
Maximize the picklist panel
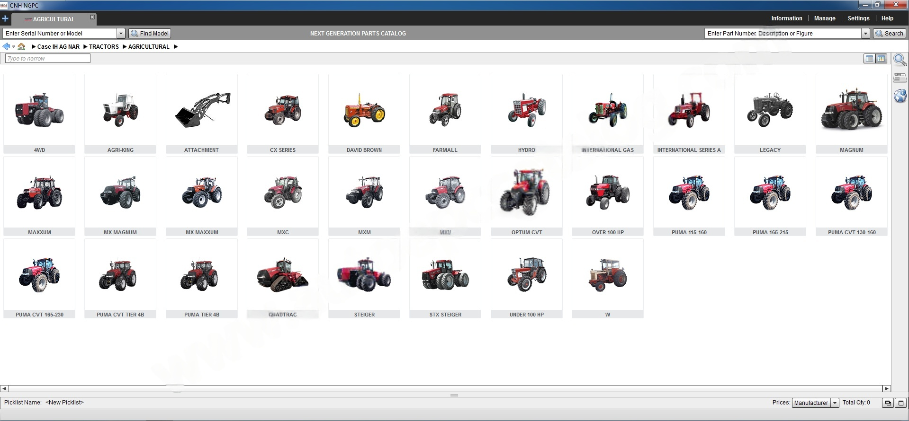pyautogui.click(x=900, y=403)
